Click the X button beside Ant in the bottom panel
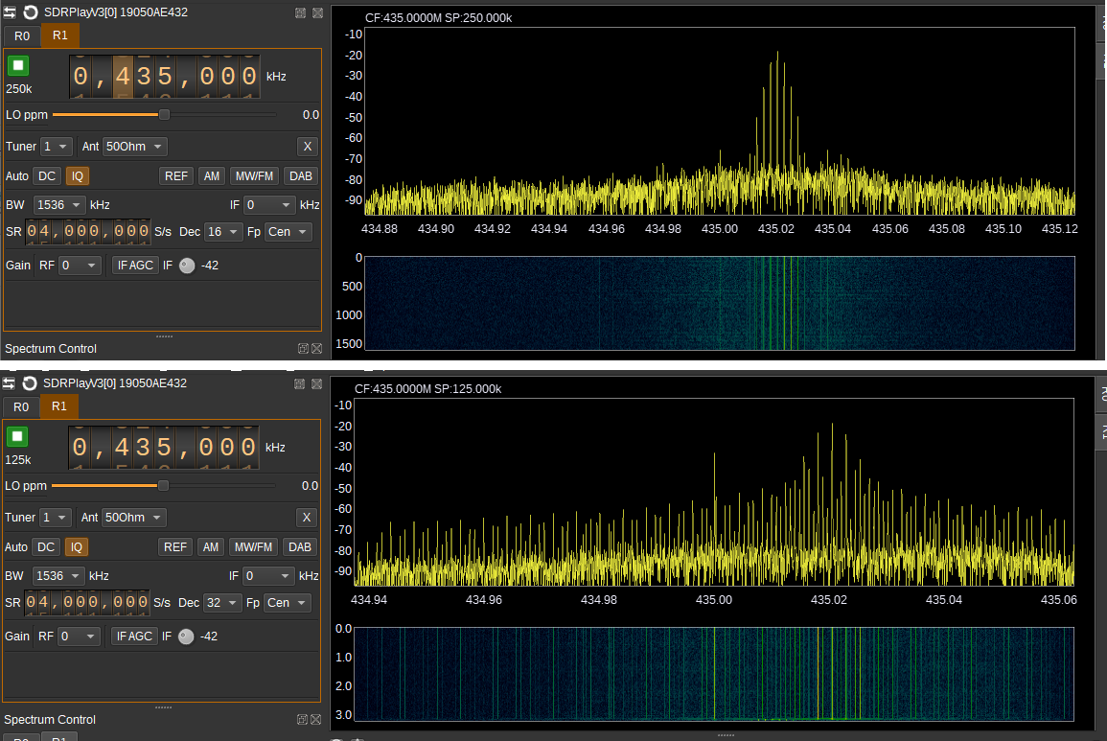Screen dimensions: 1107x741 tap(307, 517)
